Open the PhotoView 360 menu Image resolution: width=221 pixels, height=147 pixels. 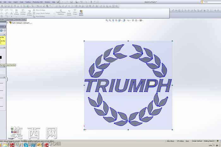click(x=38, y=2)
